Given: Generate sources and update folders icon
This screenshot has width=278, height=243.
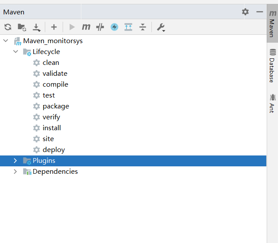Looking at the screenshot, I should 22,27.
